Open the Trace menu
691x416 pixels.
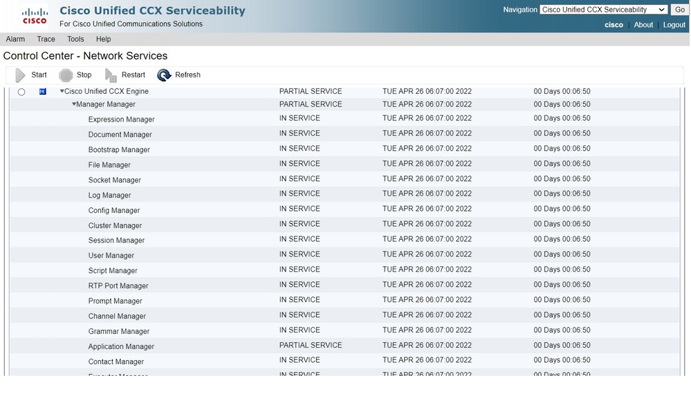(x=46, y=39)
